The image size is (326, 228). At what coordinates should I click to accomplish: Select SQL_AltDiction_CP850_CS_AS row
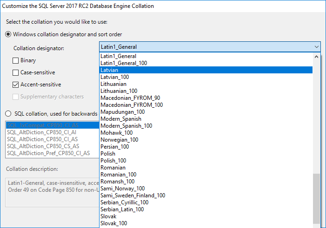coord(53,146)
